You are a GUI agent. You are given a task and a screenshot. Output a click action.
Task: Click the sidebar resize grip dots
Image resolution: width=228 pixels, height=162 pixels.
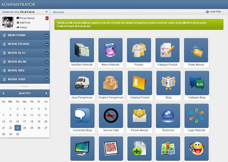(x=25, y=87)
